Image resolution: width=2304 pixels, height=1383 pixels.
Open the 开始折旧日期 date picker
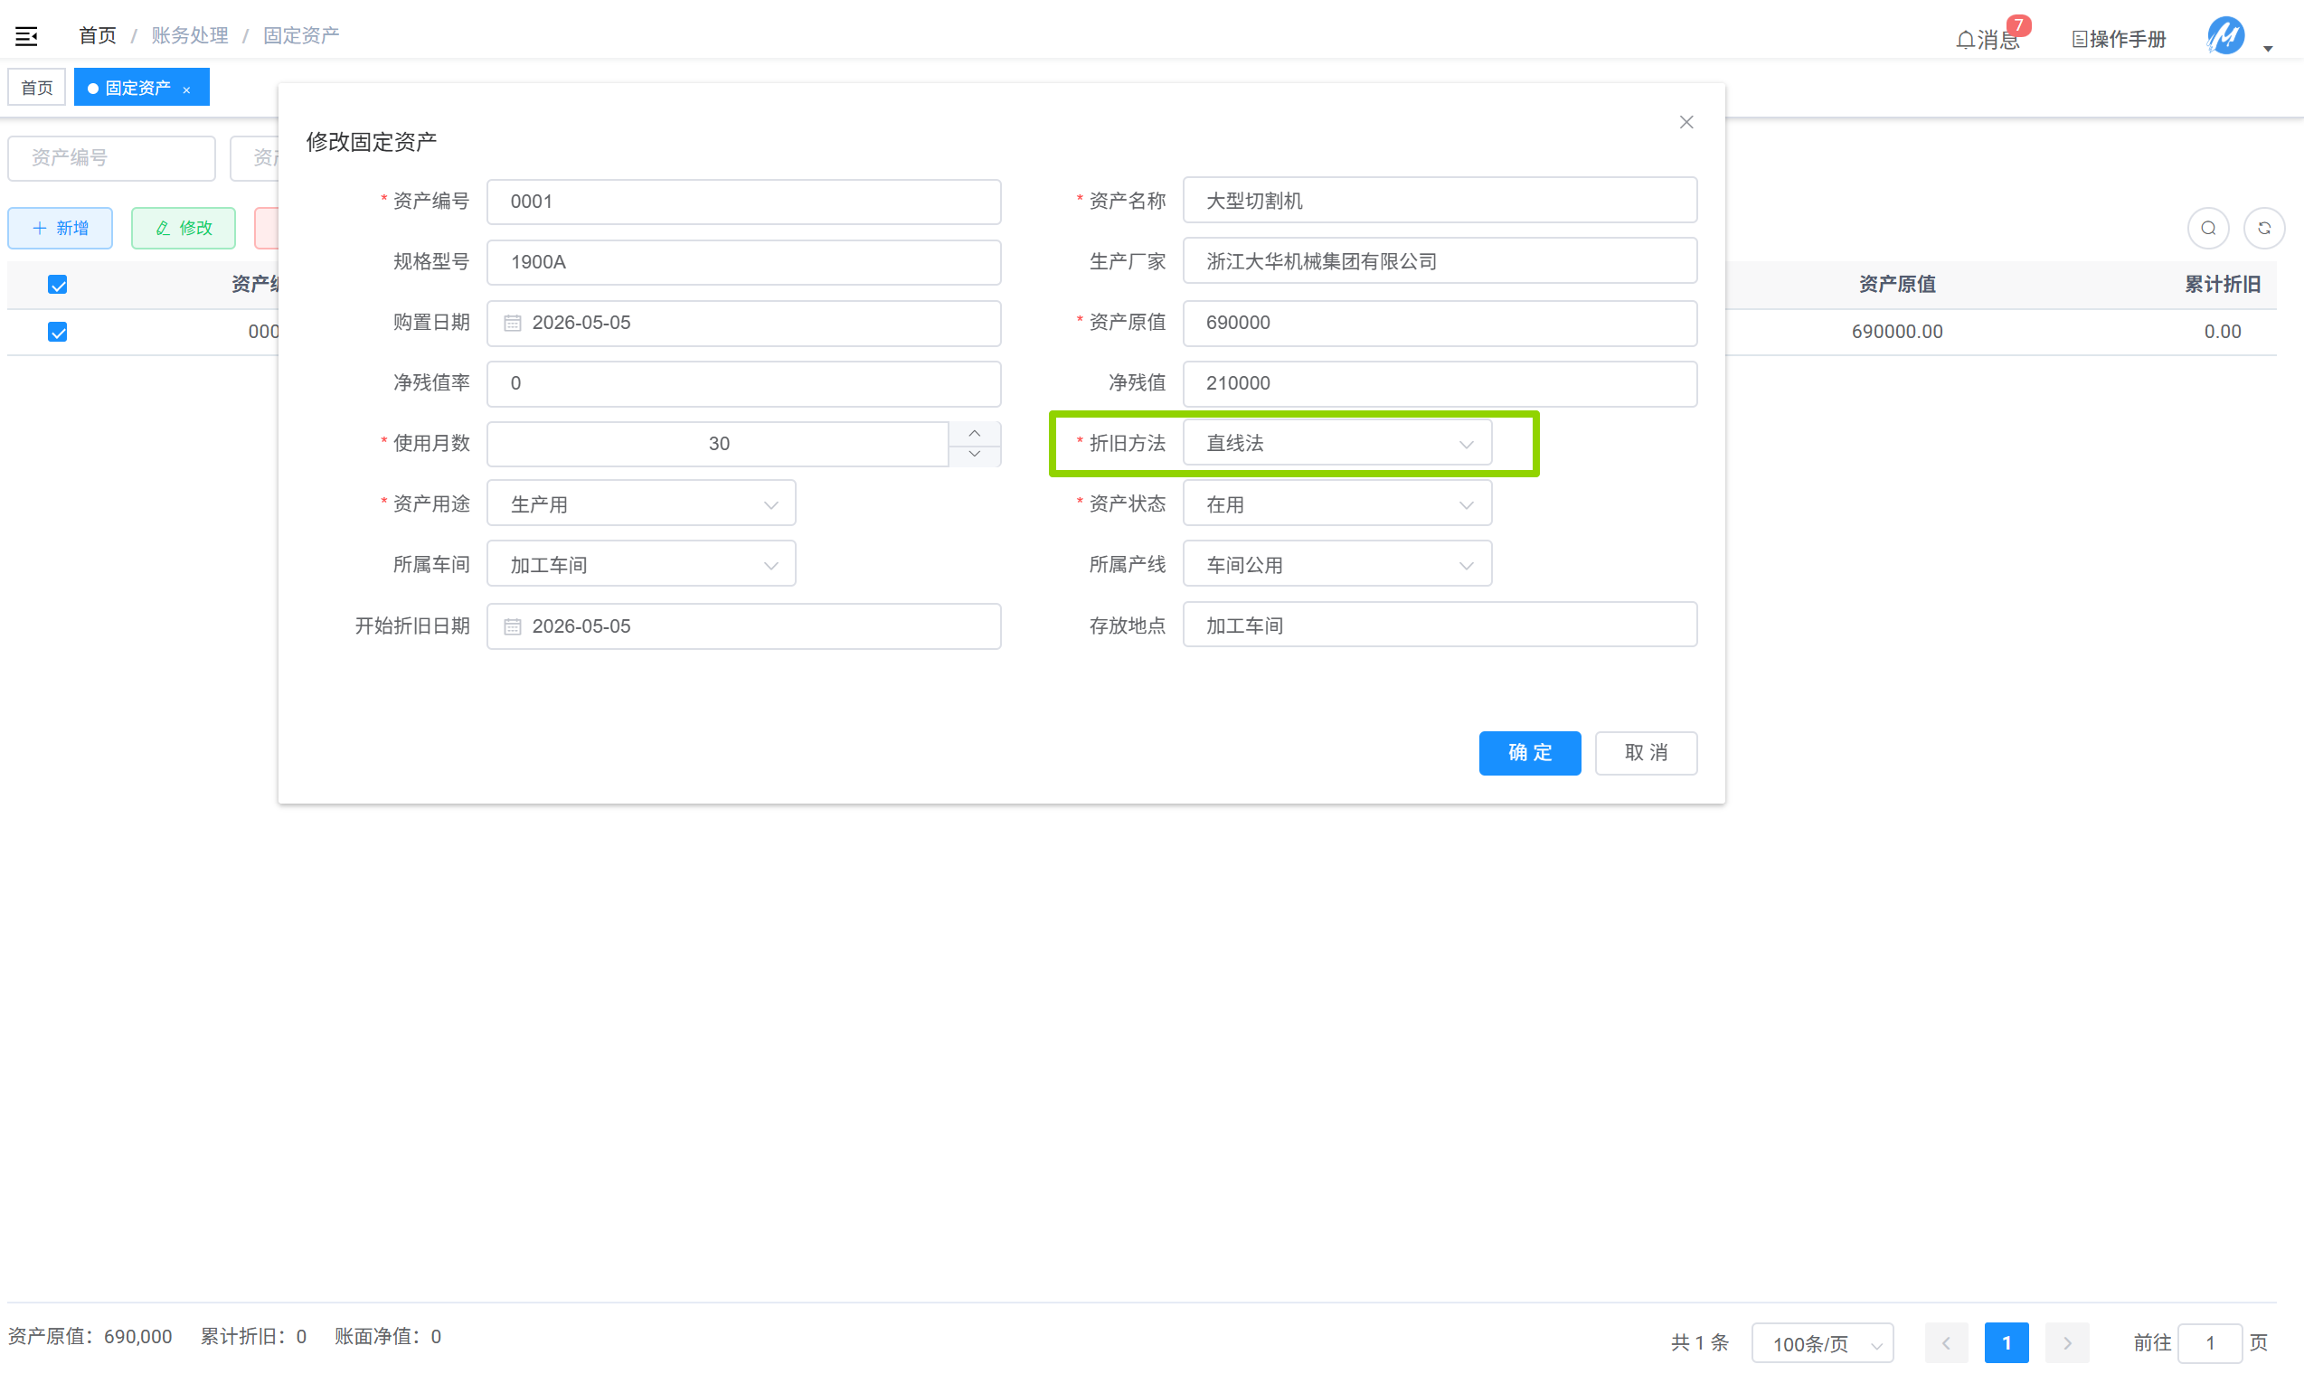pos(743,626)
